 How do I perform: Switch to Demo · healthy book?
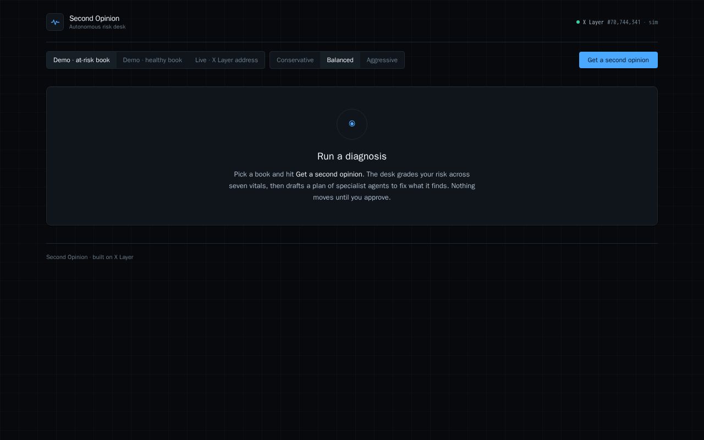152,60
